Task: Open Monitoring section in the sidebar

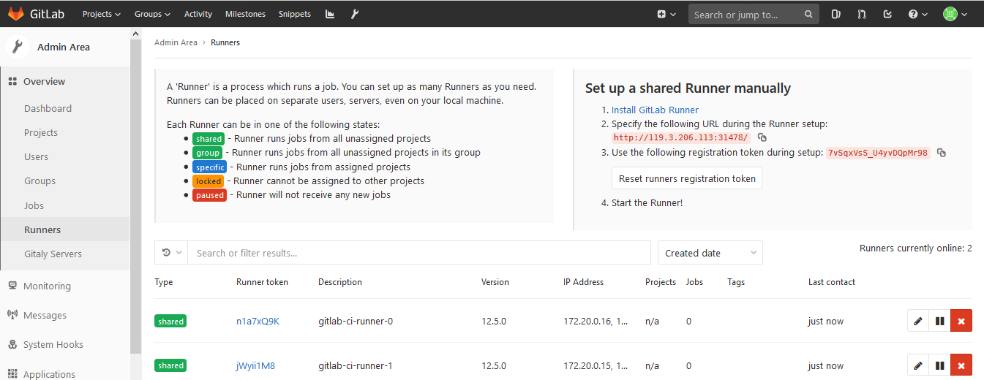Action: click(x=47, y=286)
